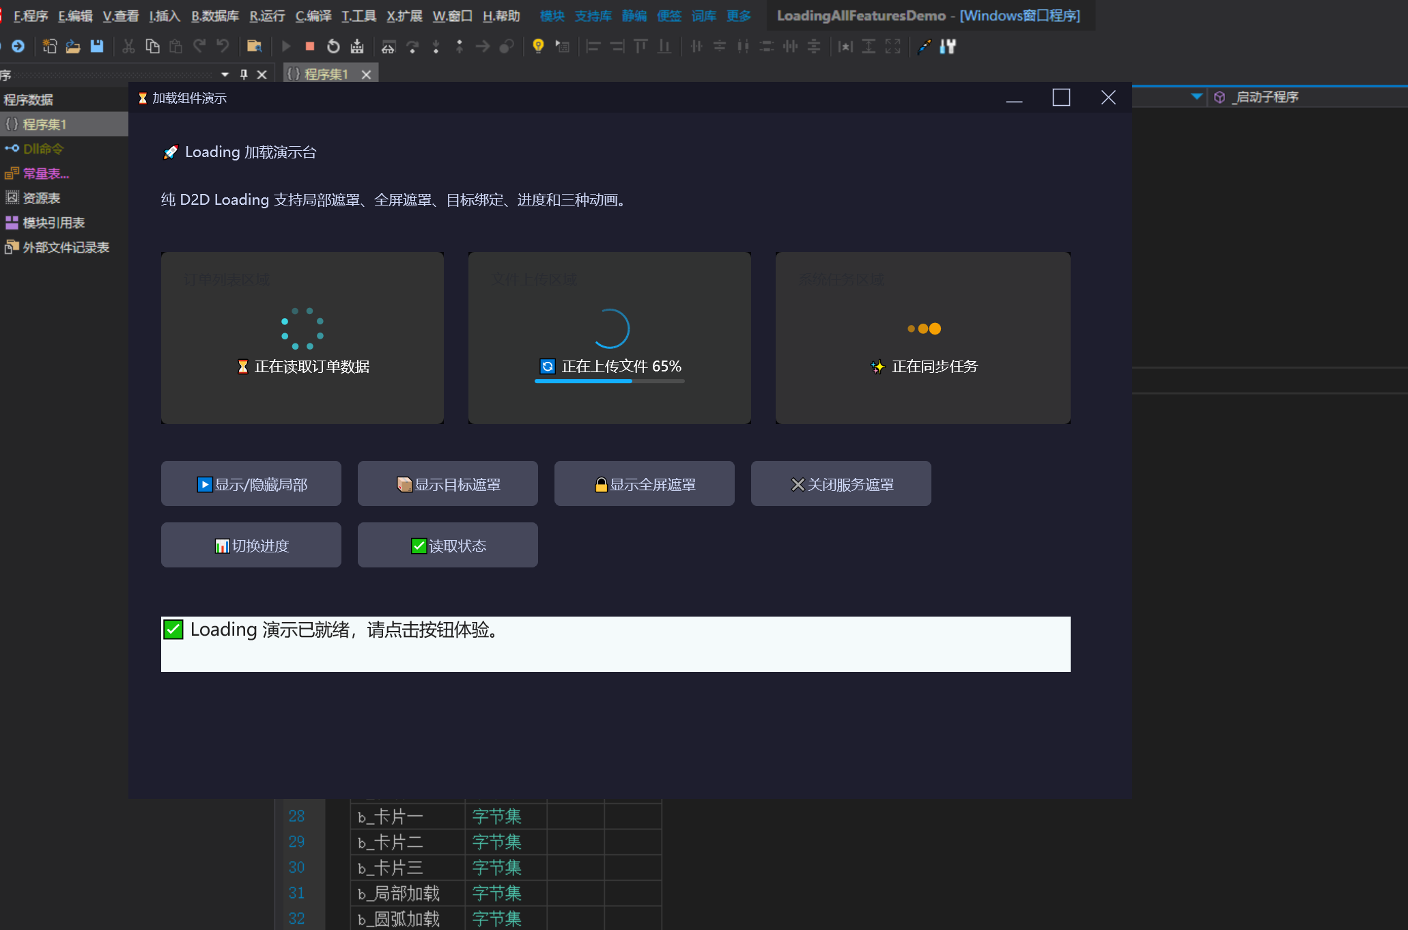This screenshot has height=930, width=1408.
Task: Click the compile/build download icon
Action: tap(357, 46)
